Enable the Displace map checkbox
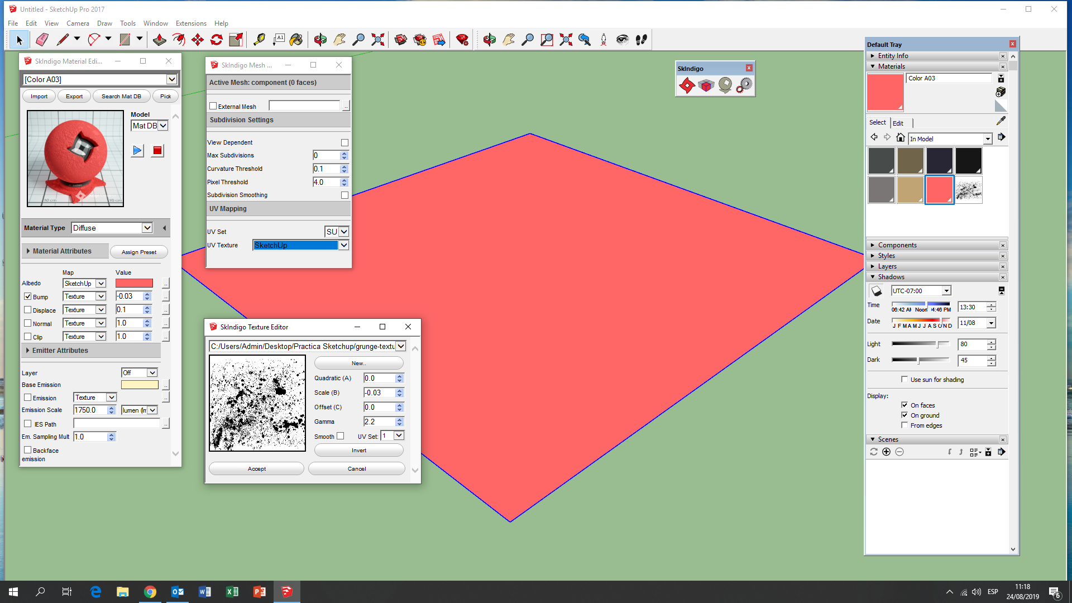1072x603 pixels. pos(28,310)
